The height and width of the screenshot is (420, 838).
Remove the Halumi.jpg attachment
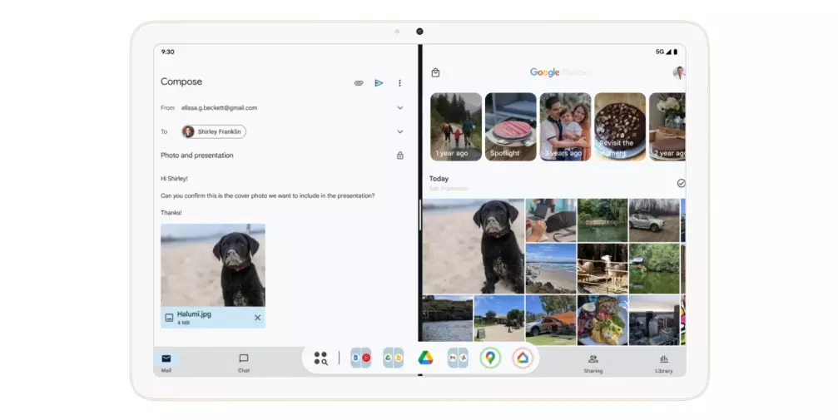click(258, 318)
